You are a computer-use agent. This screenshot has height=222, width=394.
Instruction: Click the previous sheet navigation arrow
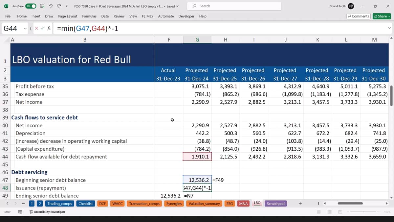tap(7, 204)
